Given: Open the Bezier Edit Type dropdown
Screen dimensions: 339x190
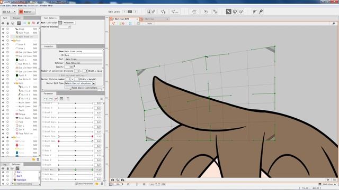Looking at the screenshot, I should (x=94, y=83).
